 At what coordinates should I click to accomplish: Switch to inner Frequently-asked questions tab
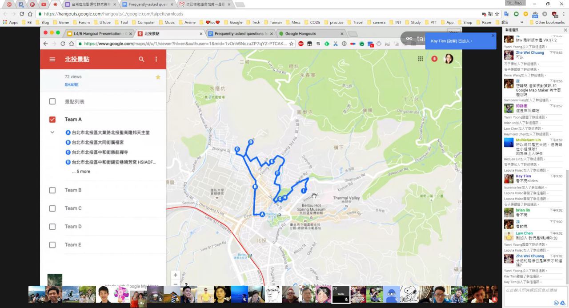240,33
